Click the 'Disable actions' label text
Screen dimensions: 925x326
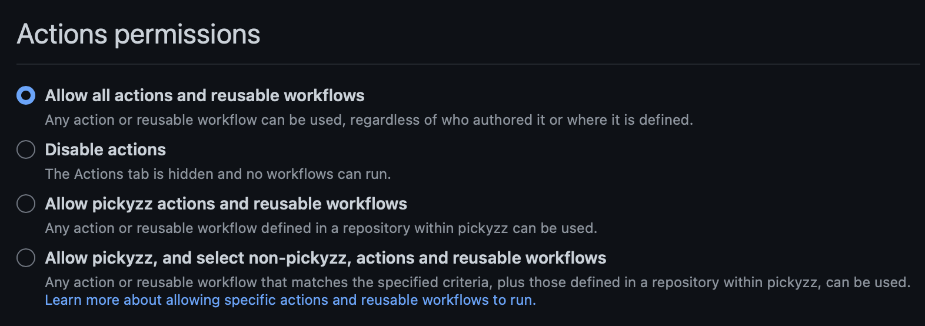pos(105,149)
